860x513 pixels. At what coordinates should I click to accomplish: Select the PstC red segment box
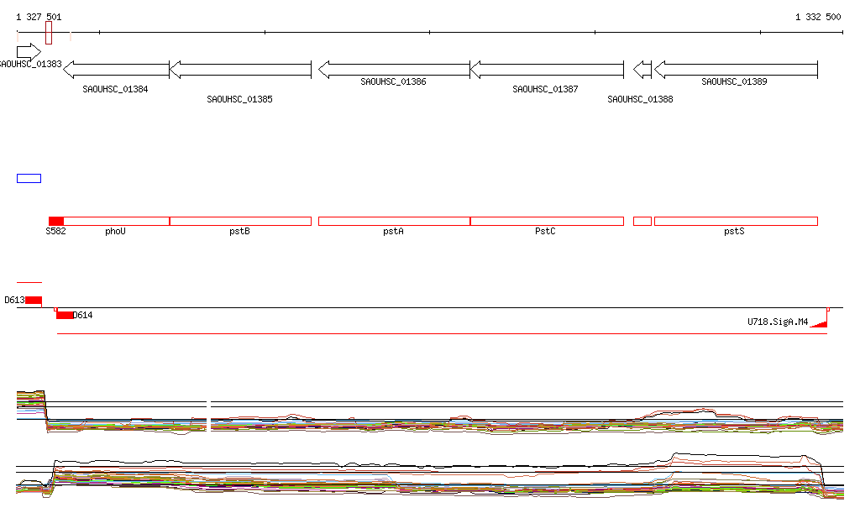(548, 222)
